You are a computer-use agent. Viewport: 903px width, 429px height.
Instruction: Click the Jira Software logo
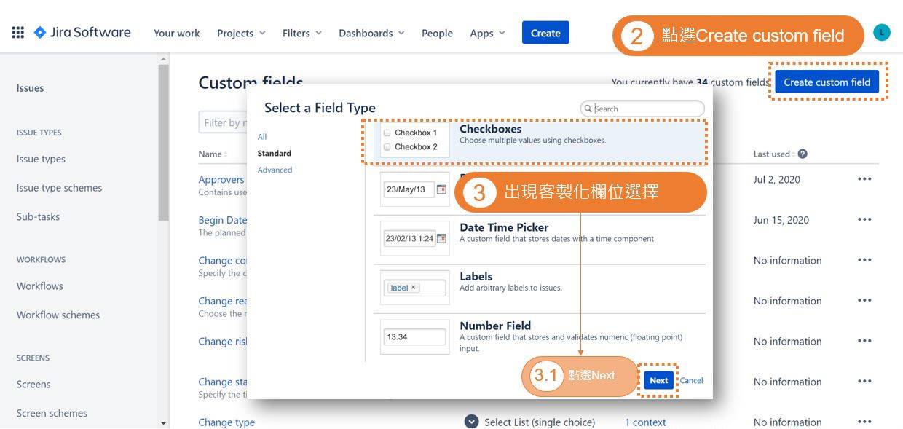pyautogui.click(x=82, y=32)
